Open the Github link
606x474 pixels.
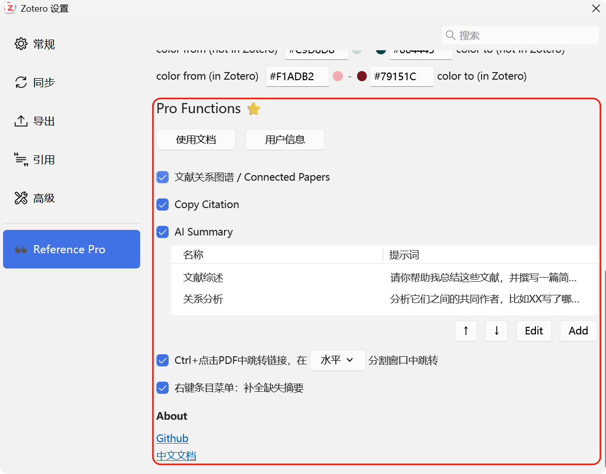(172, 438)
